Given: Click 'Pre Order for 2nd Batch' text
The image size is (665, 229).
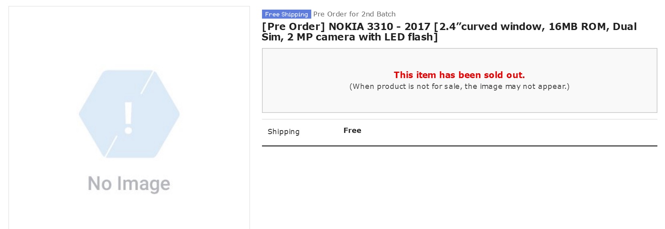Looking at the screenshot, I should tap(355, 14).
